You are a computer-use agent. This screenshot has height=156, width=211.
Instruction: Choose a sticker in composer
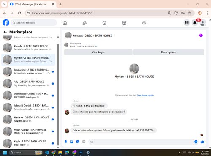pos(78,142)
